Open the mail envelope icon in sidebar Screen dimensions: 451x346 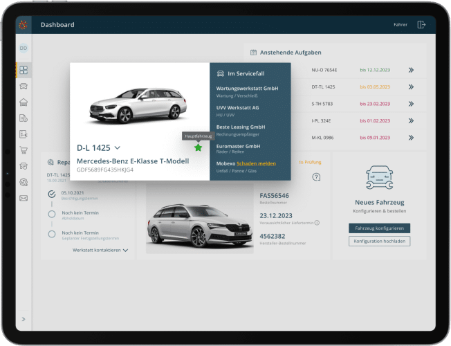point(24,198)
